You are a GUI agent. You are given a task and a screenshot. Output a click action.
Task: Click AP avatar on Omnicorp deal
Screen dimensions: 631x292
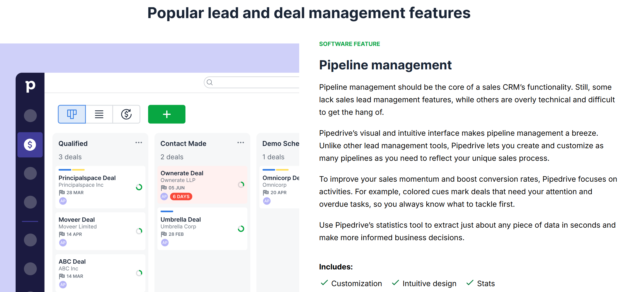tap(267, 201)
